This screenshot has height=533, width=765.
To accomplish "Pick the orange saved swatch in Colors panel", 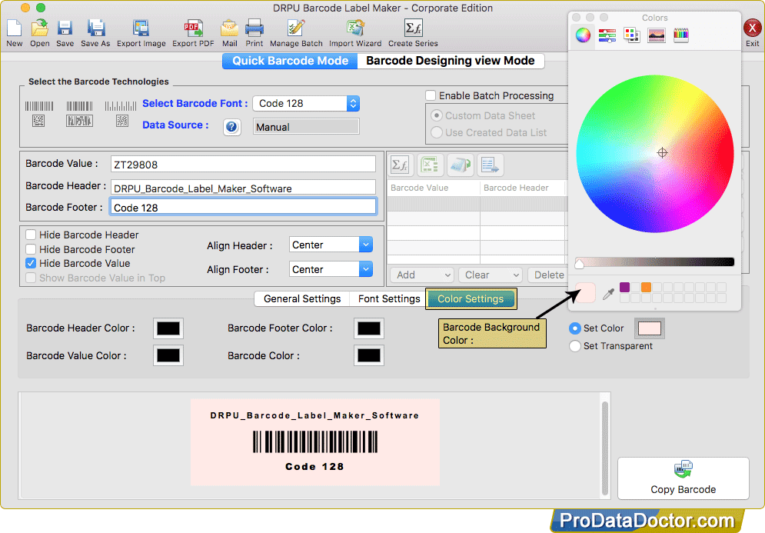I will coord(646,287).
